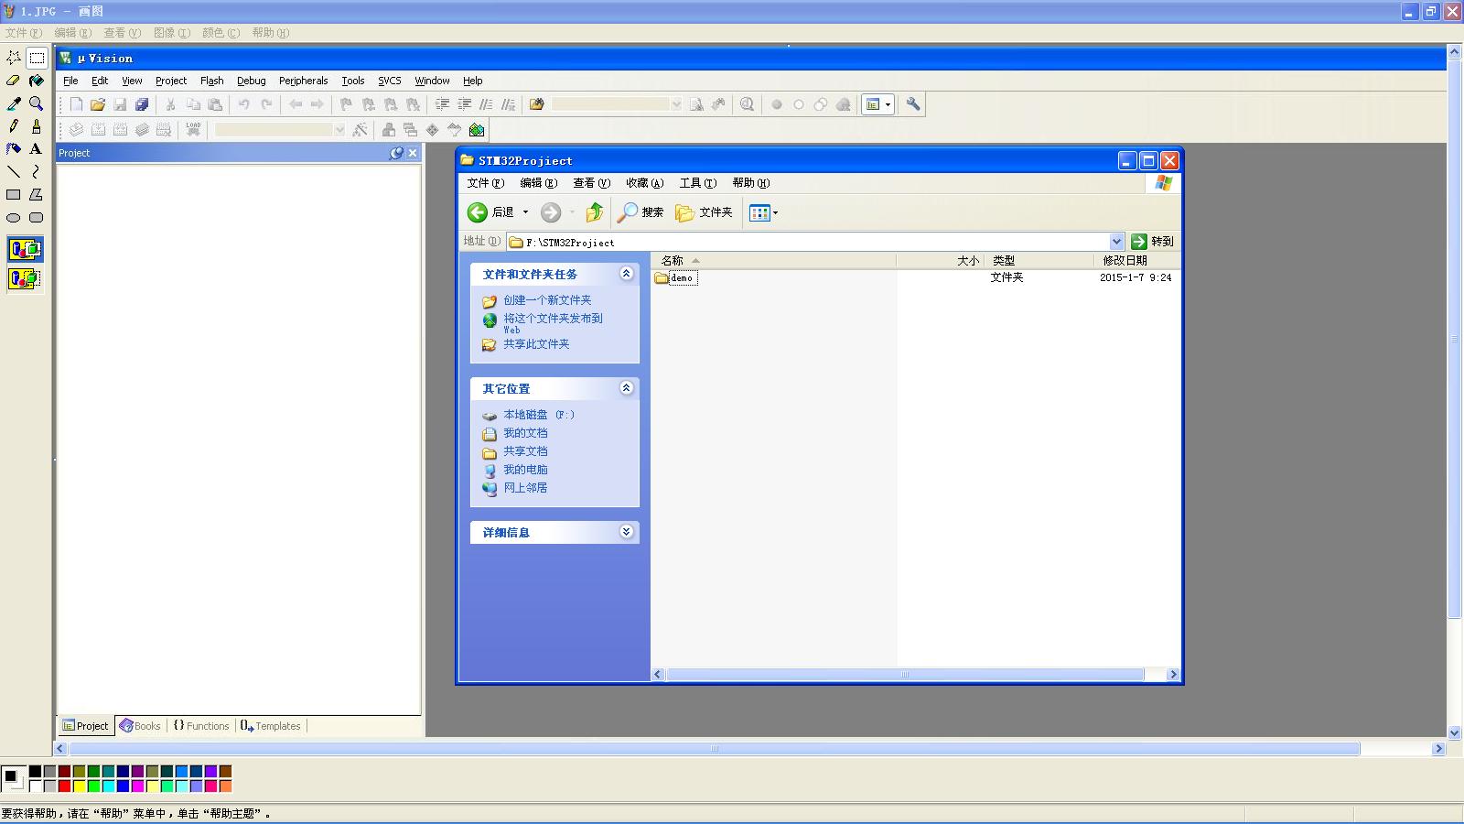
Task: Sort by the 修改日期 column header
Action: coord(1136,261)
